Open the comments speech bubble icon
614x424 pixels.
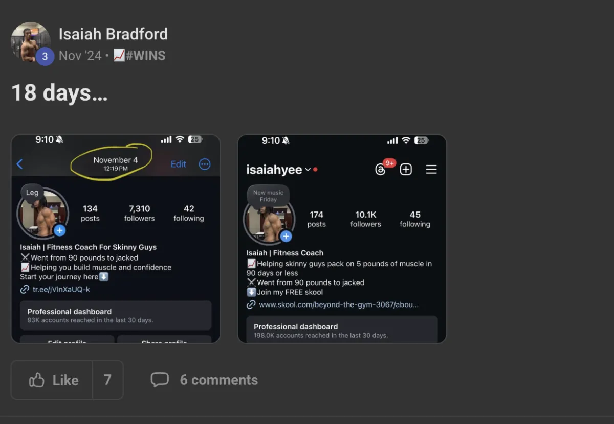point(160,380)
